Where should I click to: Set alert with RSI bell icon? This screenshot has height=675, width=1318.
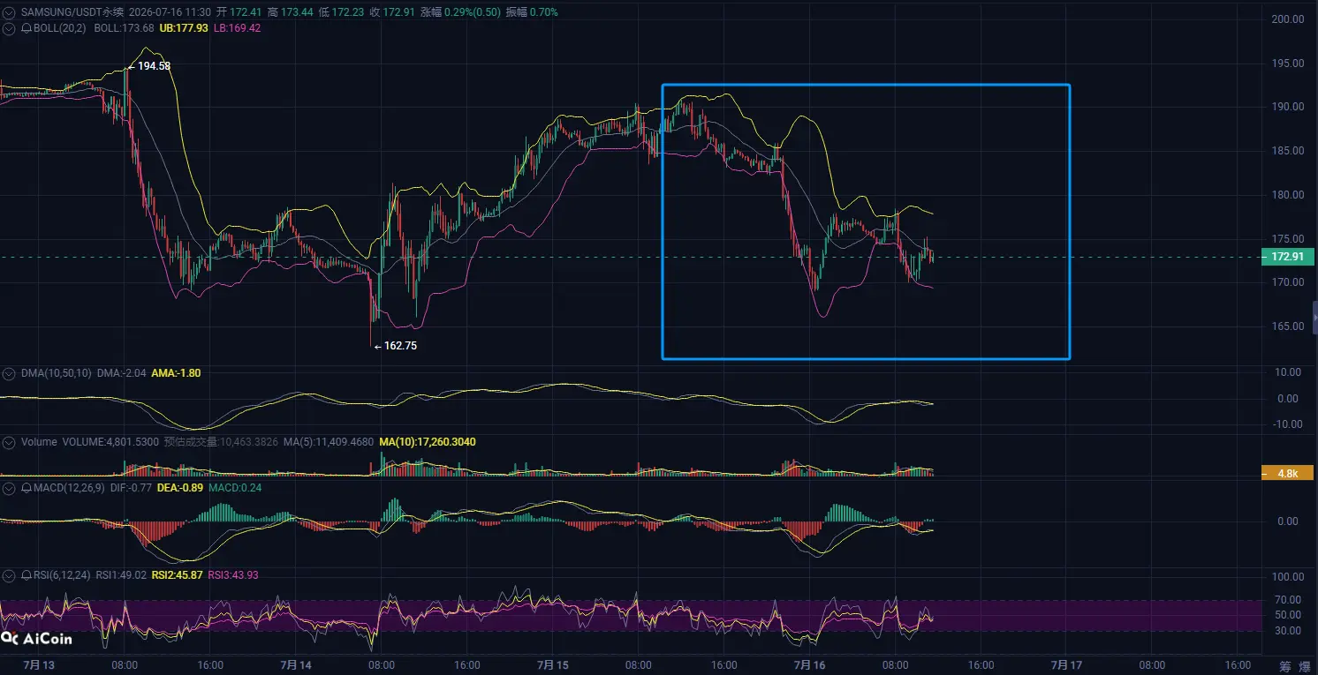tap(26, 575)
